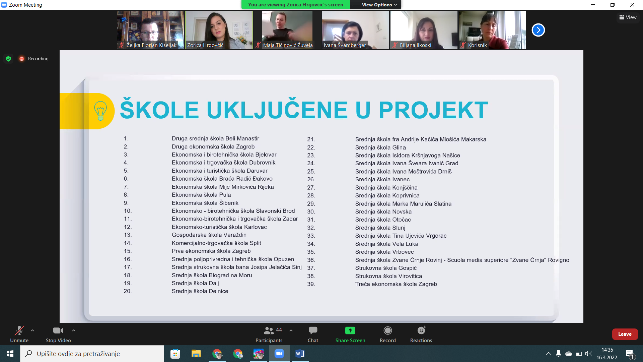
Task: Open Reactions menu
Action: pyautogui.click(x=421, y=334)
